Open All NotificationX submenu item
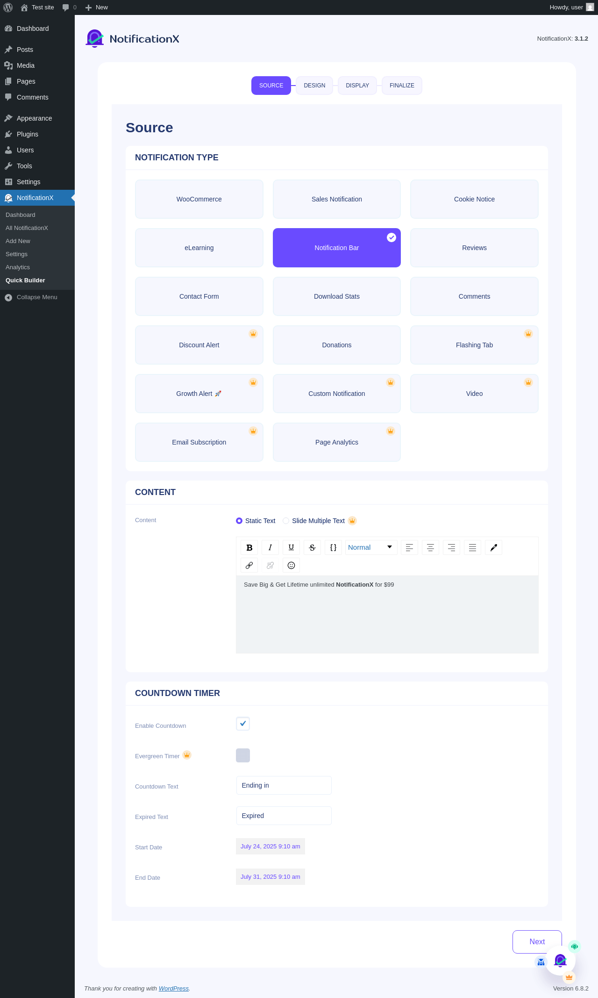This screenshot has width=598, height=998. point(27,228)
